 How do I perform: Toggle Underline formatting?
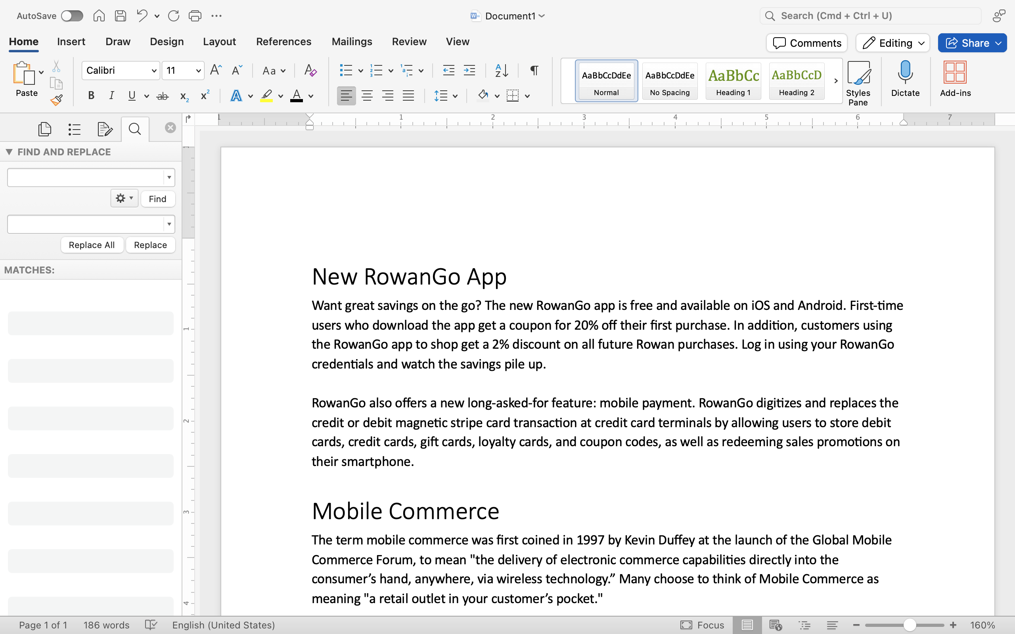[132, 95]
